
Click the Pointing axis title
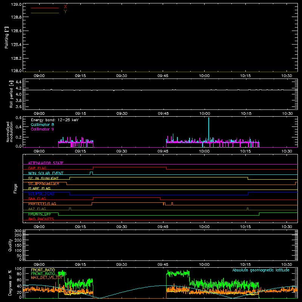coord(7,38)
